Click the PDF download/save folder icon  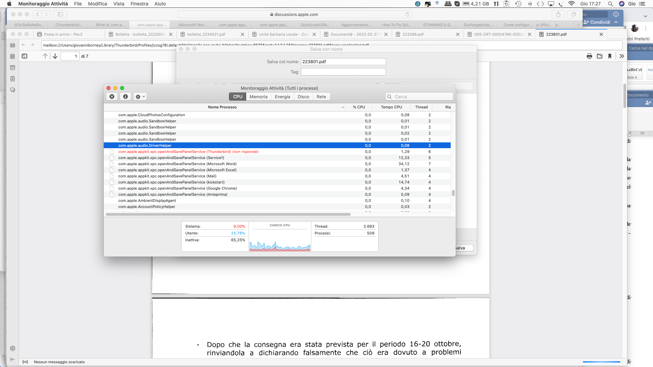[x=600, y=56]
